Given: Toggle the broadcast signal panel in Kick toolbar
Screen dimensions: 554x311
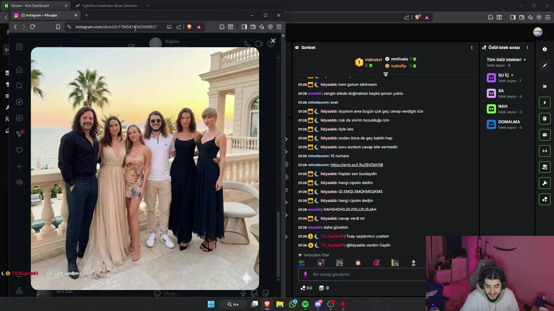Looking at the screenshot, I should tap(544, 151).
